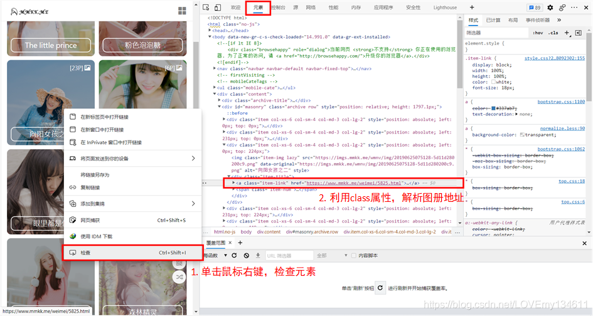Open the 事件侦听器 tab
The width and height of the screenshot is (593, 316).
pyautogui.click(x=537, y=20)
